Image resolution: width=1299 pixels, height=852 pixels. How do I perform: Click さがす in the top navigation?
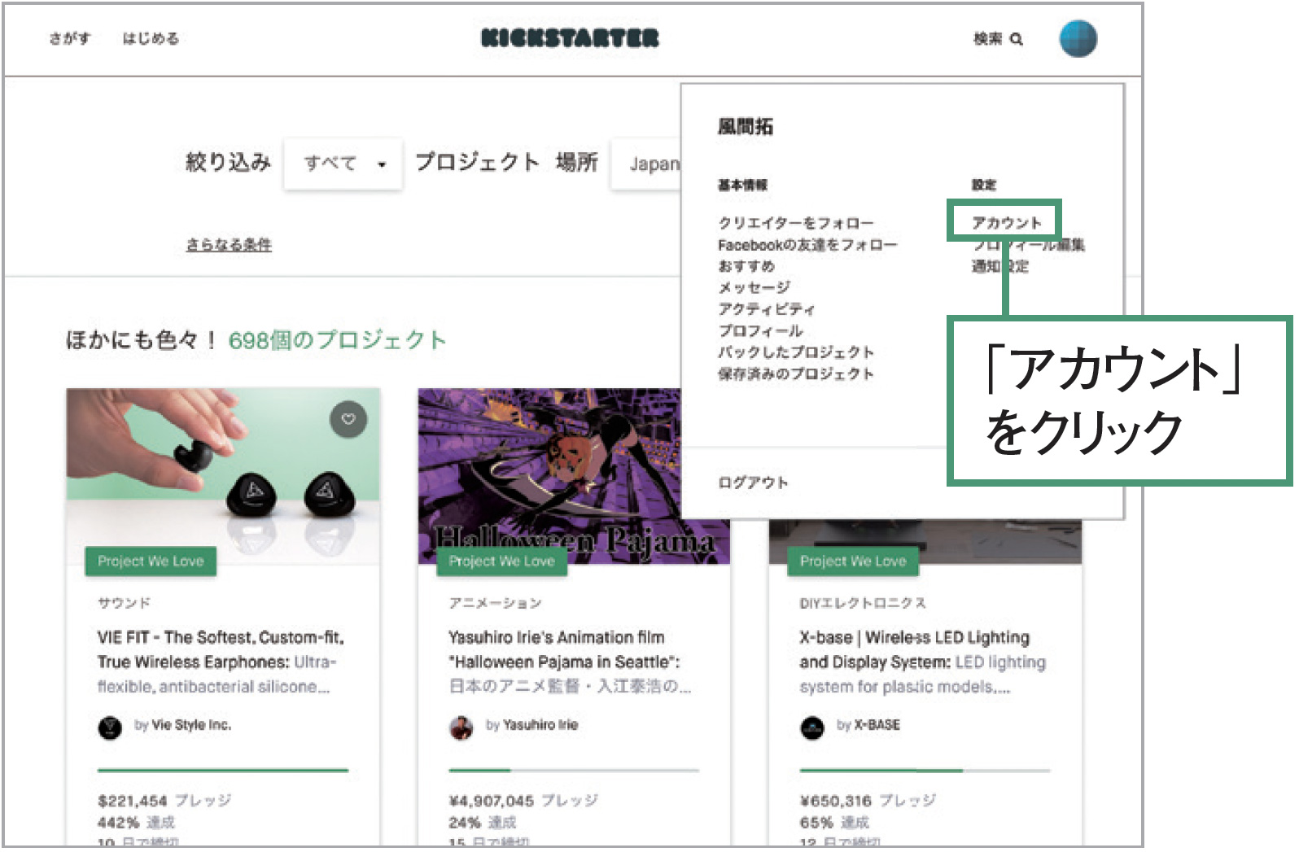[70, 38]
